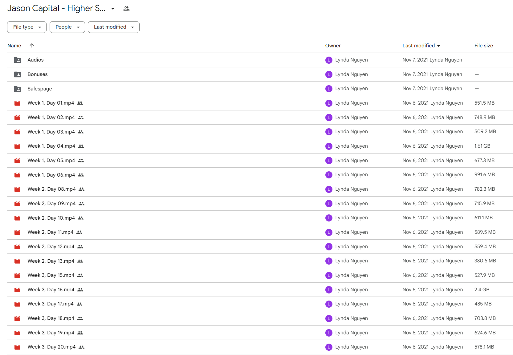Click Nov 7, 2021 date in Bonuses row
This screenshot has width=513, height=355.
(415, 74)
